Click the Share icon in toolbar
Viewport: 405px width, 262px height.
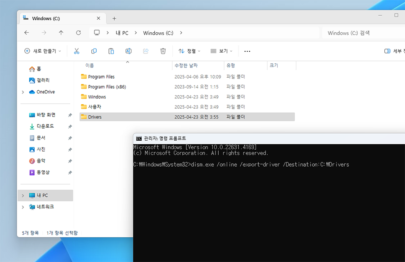click(146, 51)
